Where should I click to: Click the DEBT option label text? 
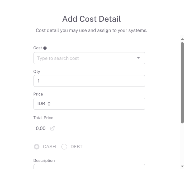pos(77,147)
